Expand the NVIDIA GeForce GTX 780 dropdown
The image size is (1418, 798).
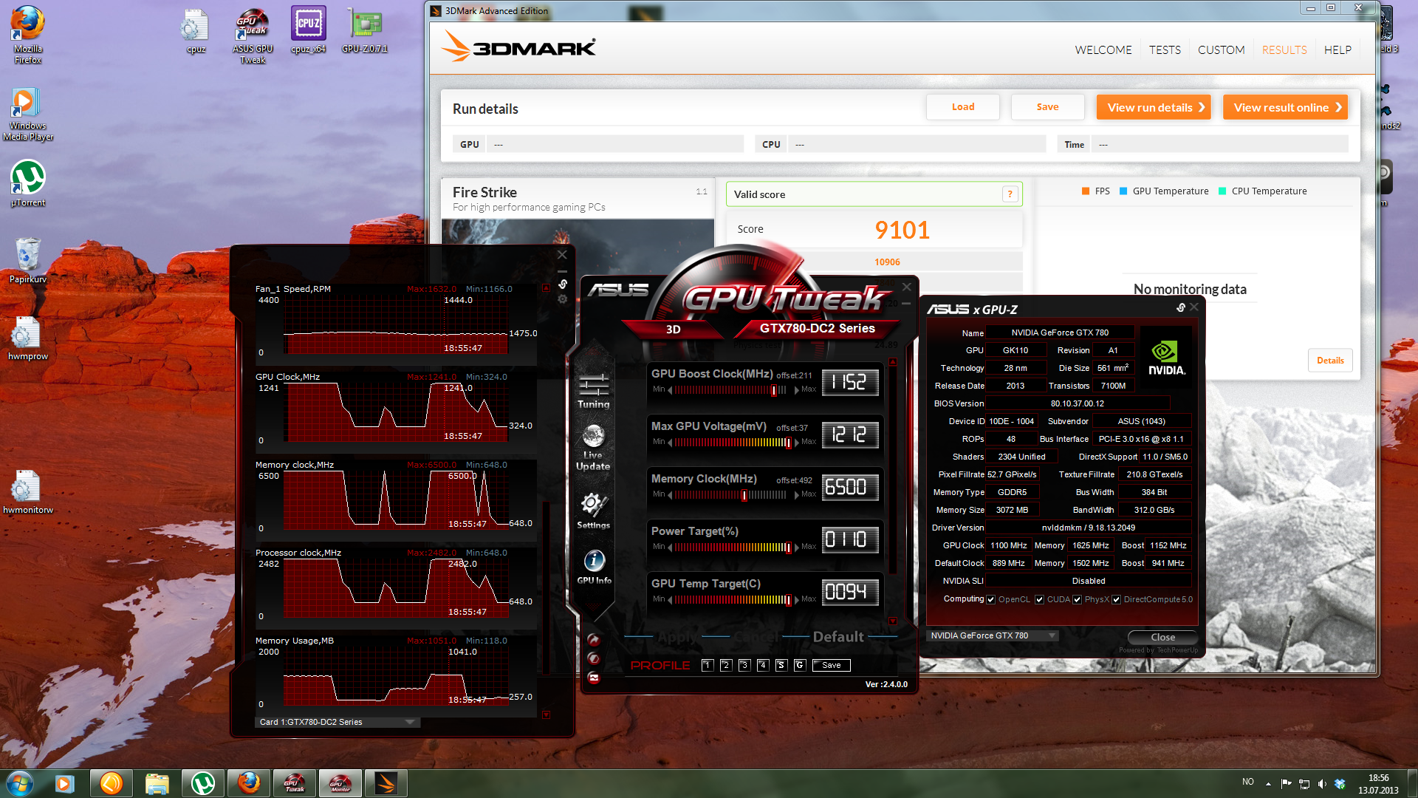tap(1052, 636)
